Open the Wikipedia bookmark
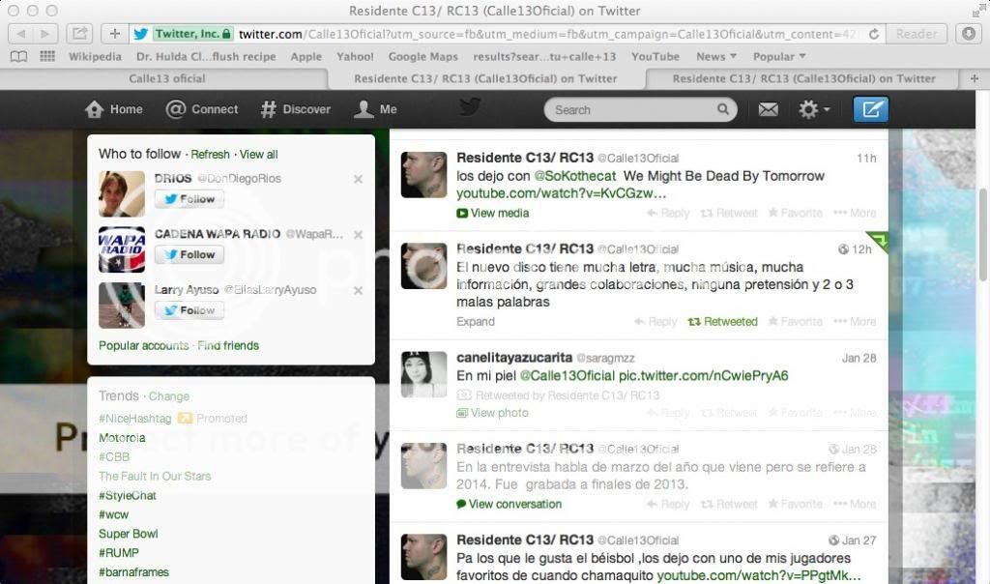990x584 pixels. point(95,57)
